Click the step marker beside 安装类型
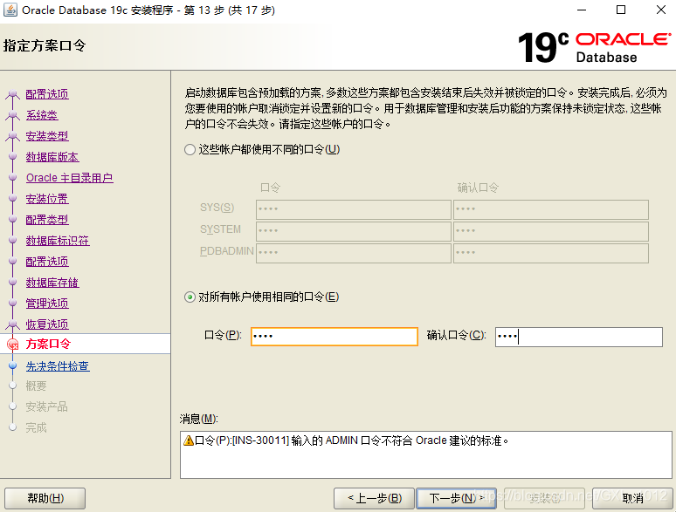Screen dimensions: 676x512 pyautogui.click(x=13, y=136)
